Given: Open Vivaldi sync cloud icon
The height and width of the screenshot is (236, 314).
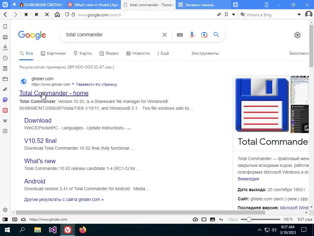Looking at the screenshot, I should point(23,219).
